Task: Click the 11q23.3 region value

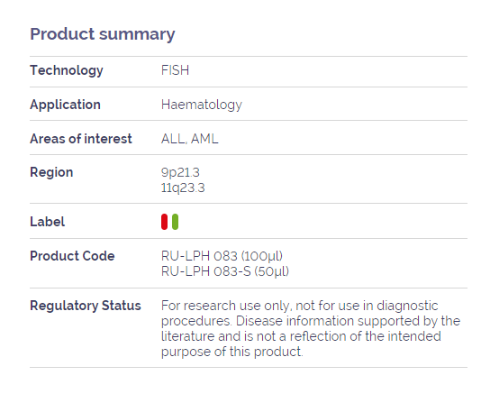Action: coord(183,188)
